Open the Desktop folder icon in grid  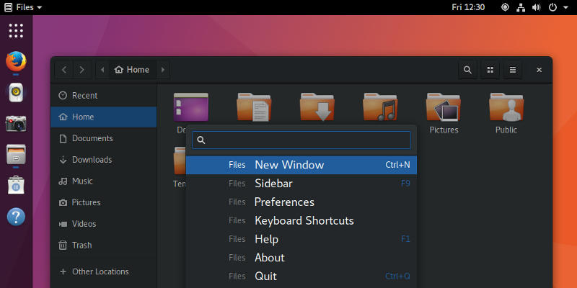(190, 107)
